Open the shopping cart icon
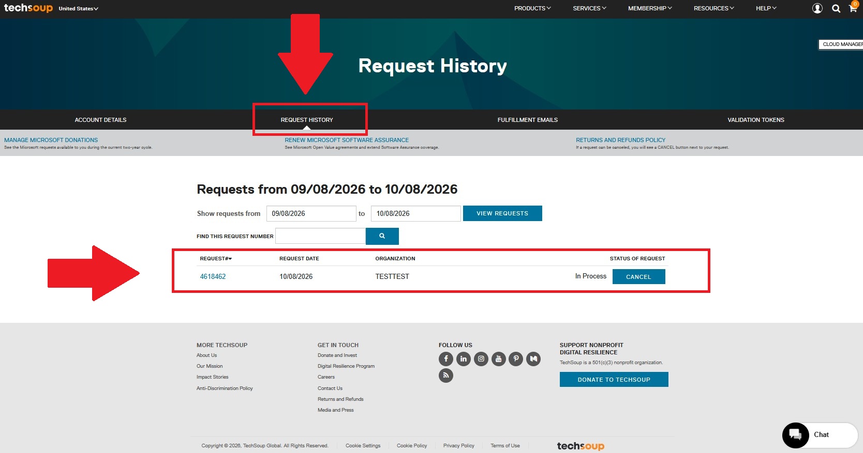 pos(853,8)
